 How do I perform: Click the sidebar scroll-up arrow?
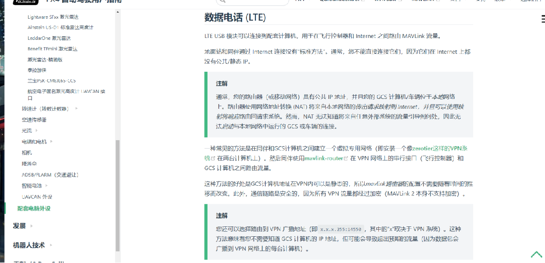point(117,13)
